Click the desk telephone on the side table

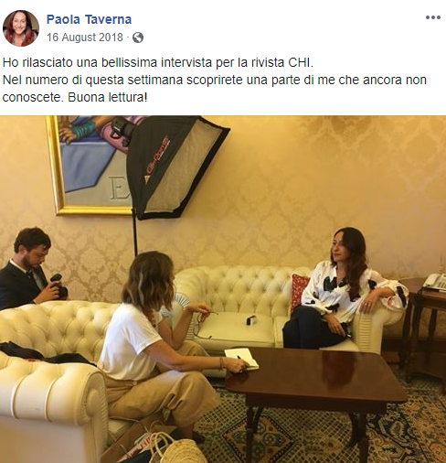point(434,282)
